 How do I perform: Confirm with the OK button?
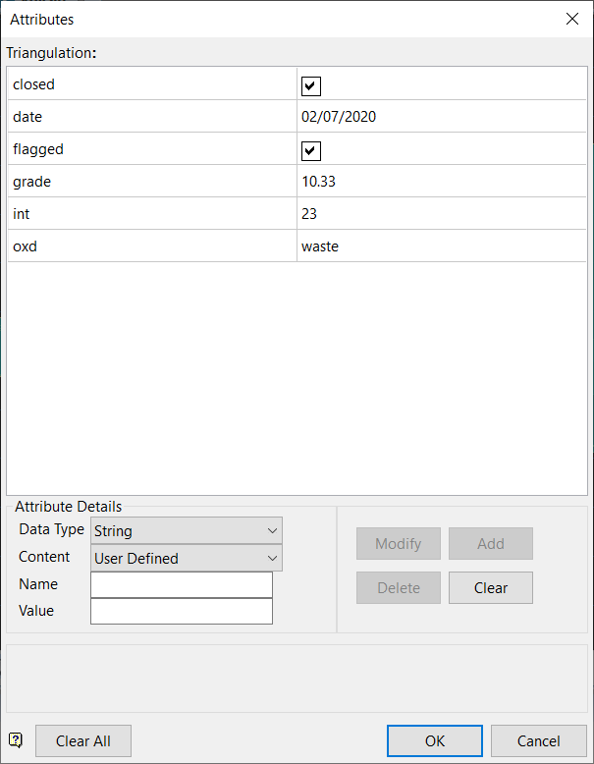pyautogui.click(x=435, y=741)
